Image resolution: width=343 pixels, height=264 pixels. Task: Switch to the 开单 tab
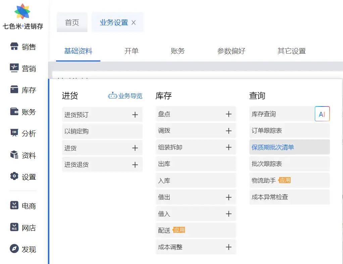[131, 51]
